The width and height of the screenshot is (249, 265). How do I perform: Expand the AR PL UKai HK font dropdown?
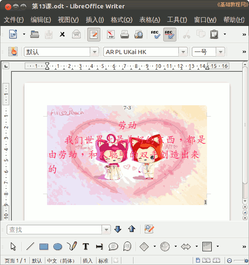coord(183,52)
